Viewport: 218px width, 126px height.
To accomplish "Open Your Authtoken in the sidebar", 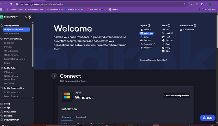I will [11, 33].
